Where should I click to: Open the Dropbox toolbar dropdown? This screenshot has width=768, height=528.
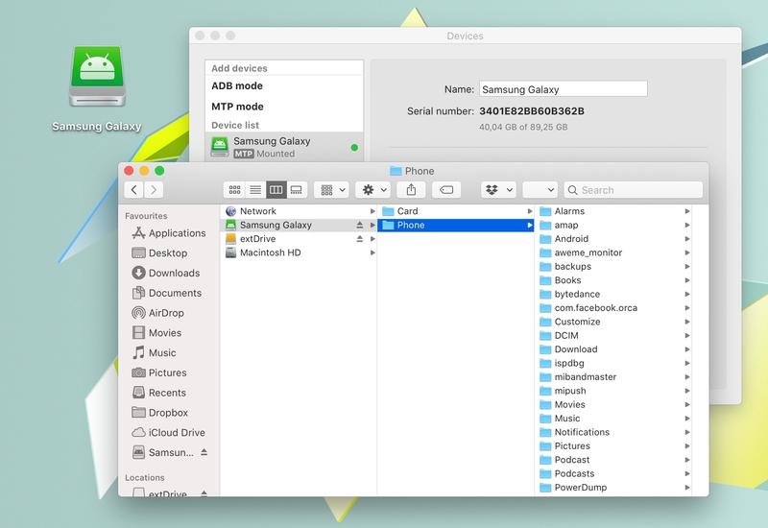498,190
